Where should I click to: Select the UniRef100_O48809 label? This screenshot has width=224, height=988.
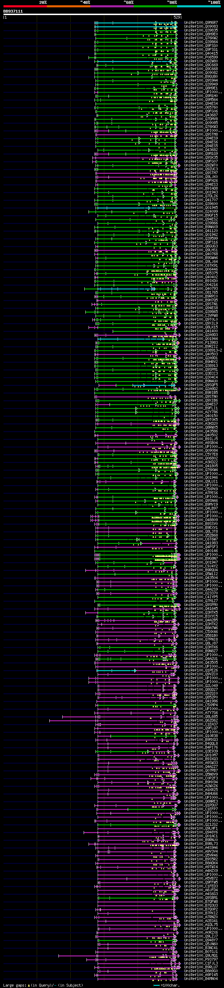pos(201,520)
